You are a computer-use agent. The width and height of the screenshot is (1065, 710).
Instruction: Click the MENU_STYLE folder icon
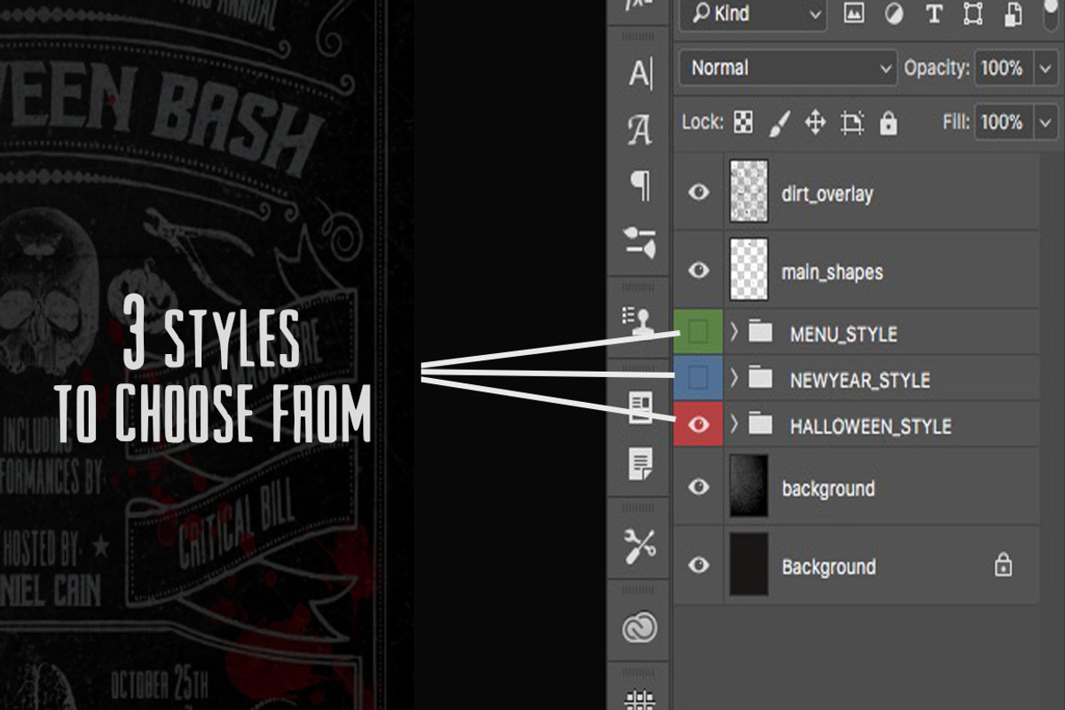point(761,333)
